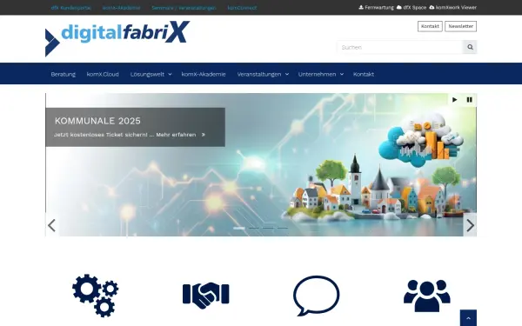The width and height of the screenshot is (522, 326).
Task: Select the first slide indicator
Action: (x=239, y=228)
